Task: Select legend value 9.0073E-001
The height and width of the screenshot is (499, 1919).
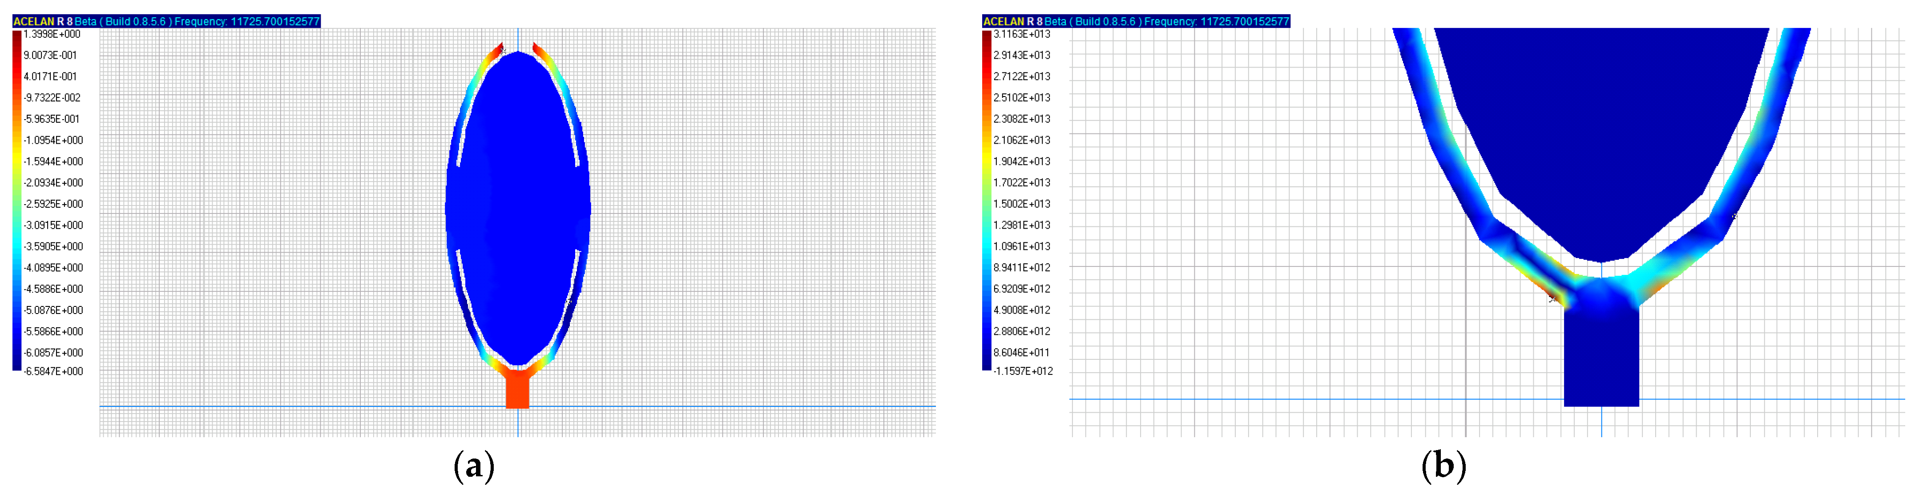Action: [50, 55]
